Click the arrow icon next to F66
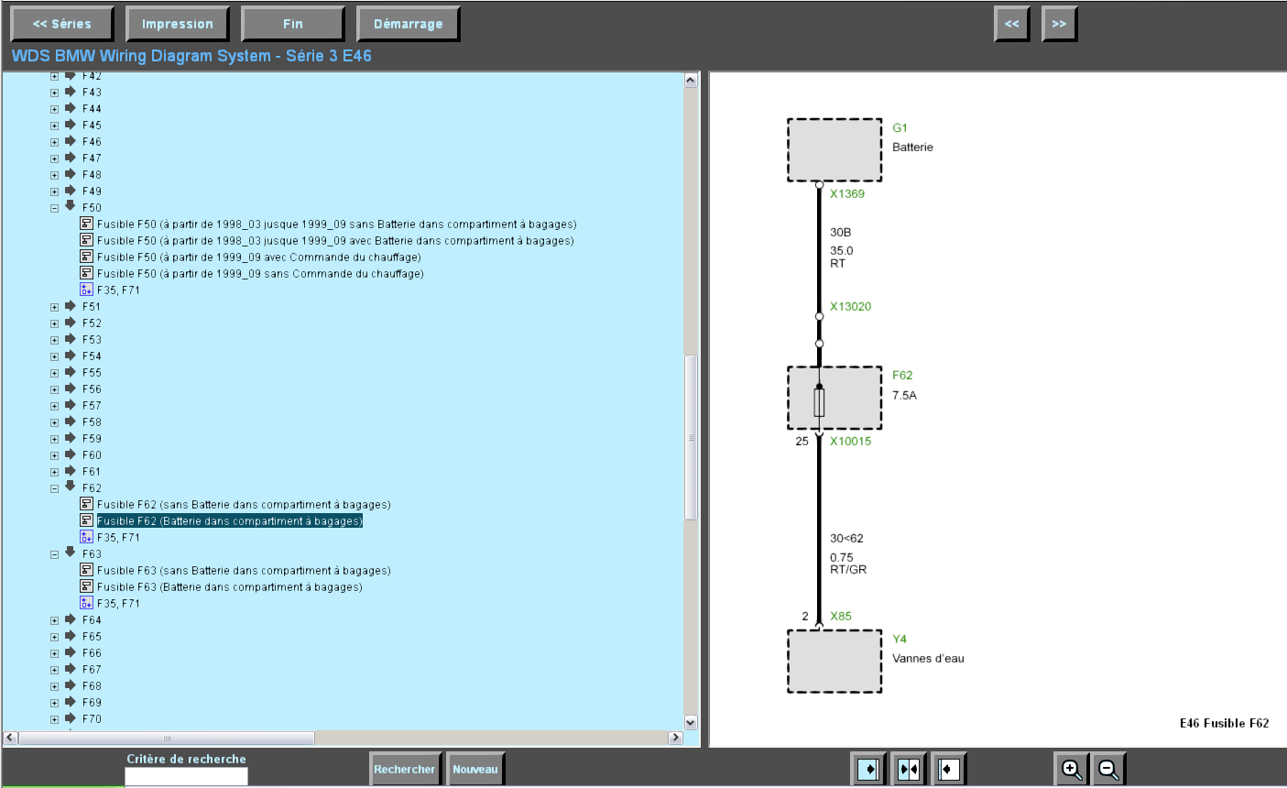Screen dimensions: 1287x788 tap(71, 652)
